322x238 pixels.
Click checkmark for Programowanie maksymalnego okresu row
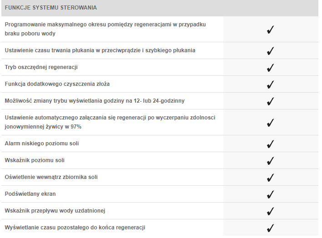[x=271, y=30]
